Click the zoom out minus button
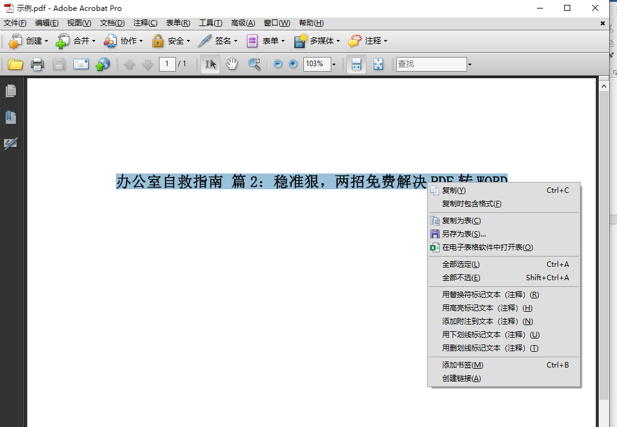Image resolution: width=617 pixels, height=427 pixels. [278, 64]
